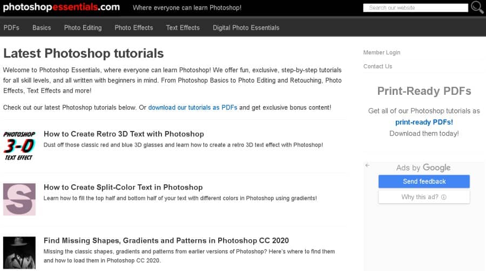486x271 pixels.
Task: Open How to Create Retro 3D Text tutorial
Action: click(x=124, y=134)
